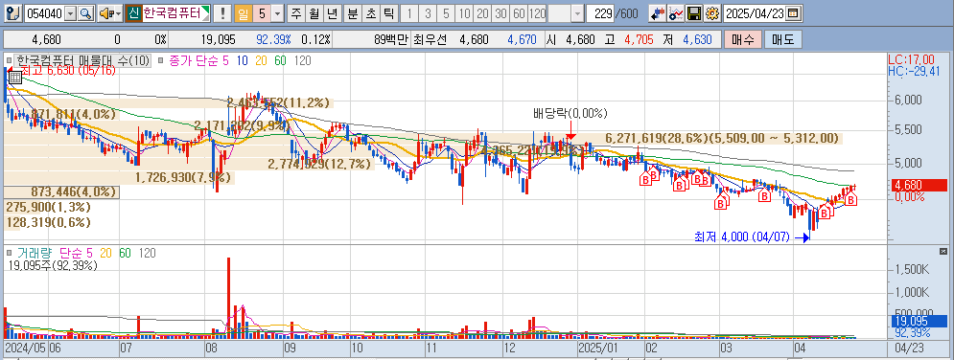Click the high price 4,705 value
Image resolution: width=954 pixels, height=360 pixels.
click(x=638, y=40)
